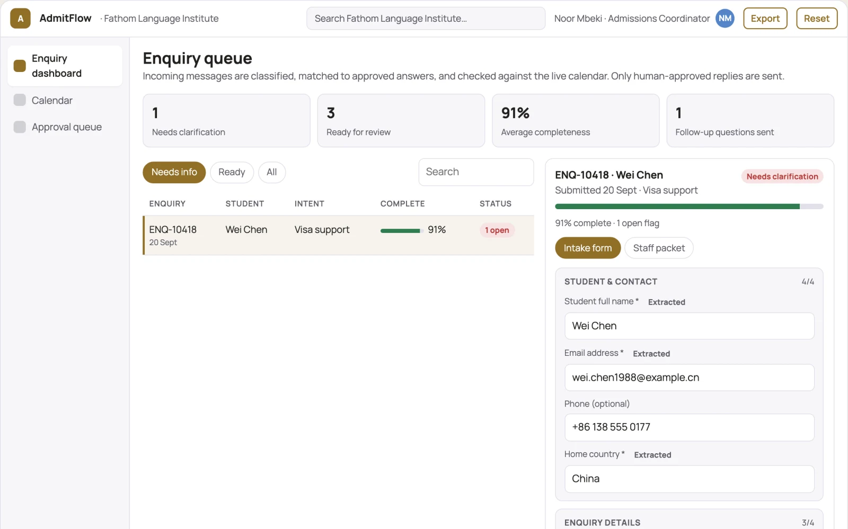Image resolution: width=848 pixels, height=529 pixels.
Task: Click the Calendar sidebar icon
Action: pyautogui.click(x=20, y=100)
